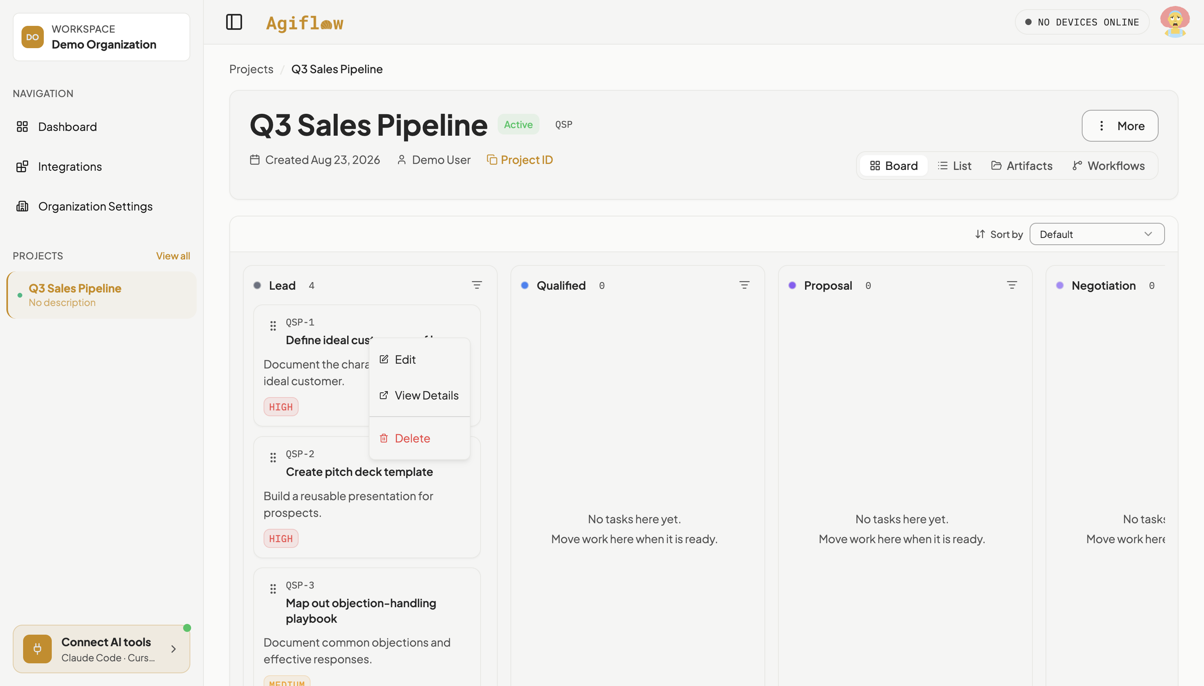Choose Delete in the context menu
Viewport: 1204px width, 686px height.
(420, 438)
